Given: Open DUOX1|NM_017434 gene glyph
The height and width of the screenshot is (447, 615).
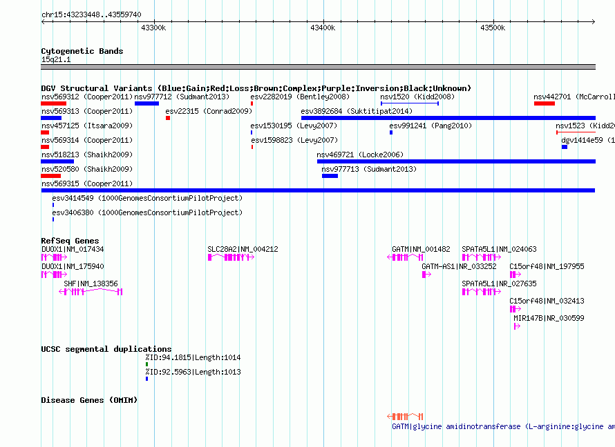Looking at the screenshot, I should [x=54, y=257].
